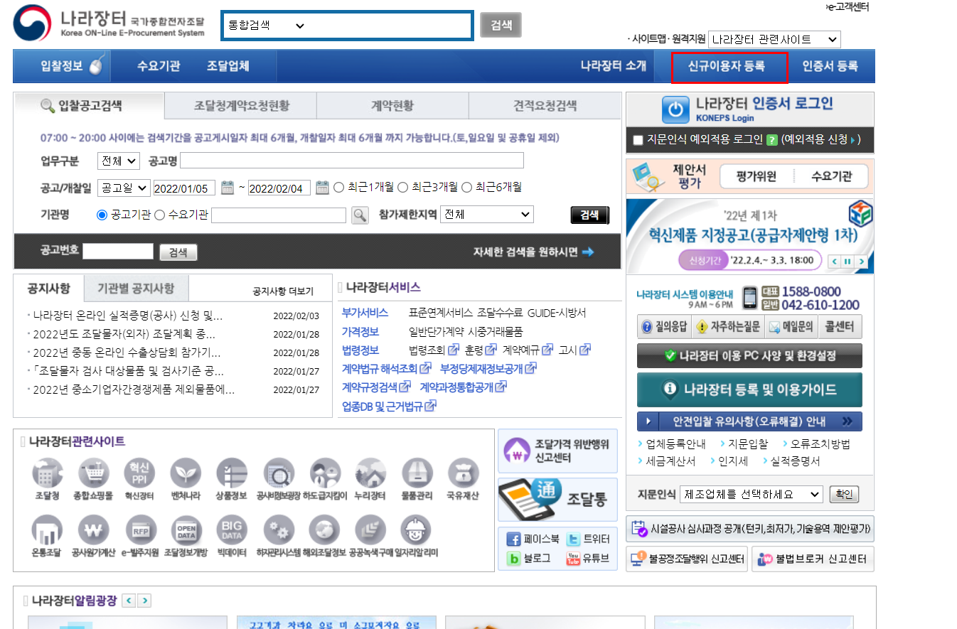Select the 최근3개월 radio option

[402, 188]
